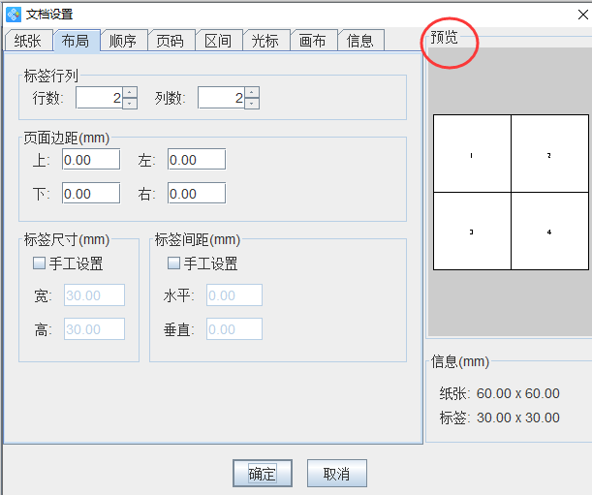The height and width of the screenshot is (495, 592).
Task: Go to the 光标 tab
Action: tap(265, 41)
